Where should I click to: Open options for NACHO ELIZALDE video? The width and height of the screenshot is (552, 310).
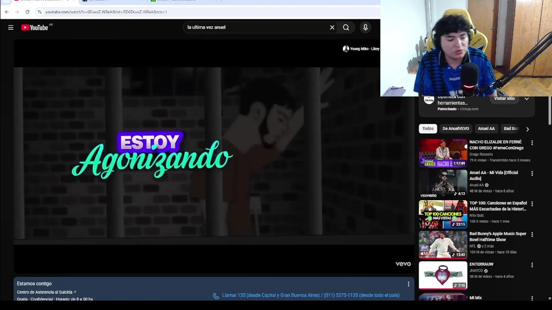point(532,143)
